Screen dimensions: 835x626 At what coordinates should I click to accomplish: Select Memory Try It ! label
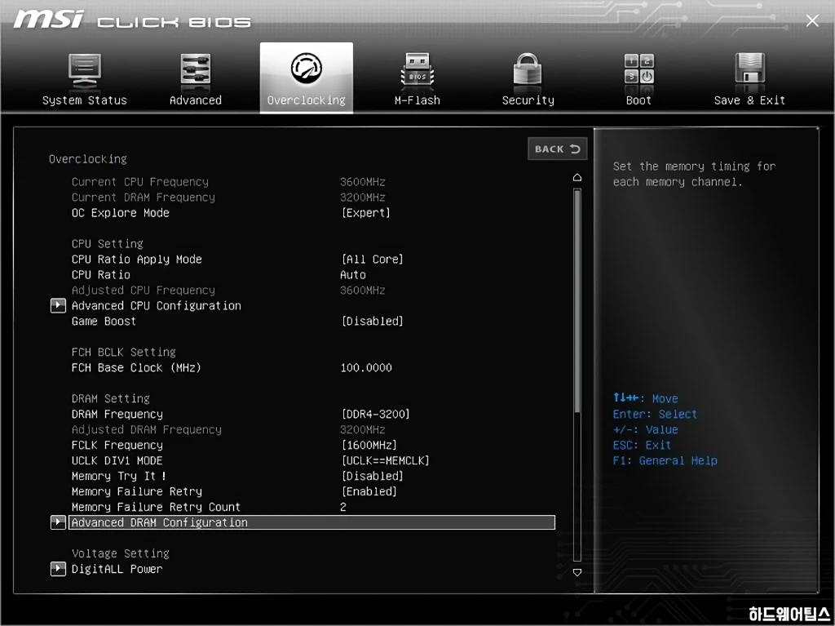119,476
